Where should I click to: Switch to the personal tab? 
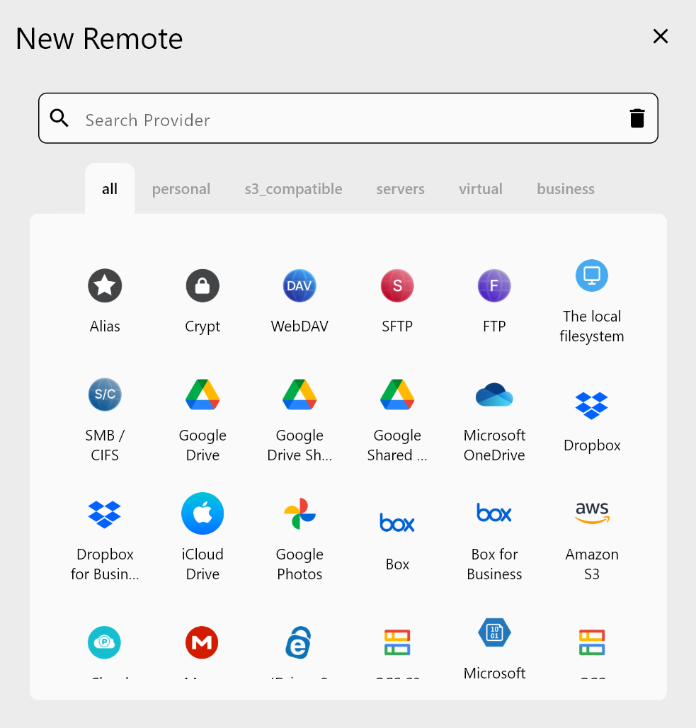tap(181, 188)
